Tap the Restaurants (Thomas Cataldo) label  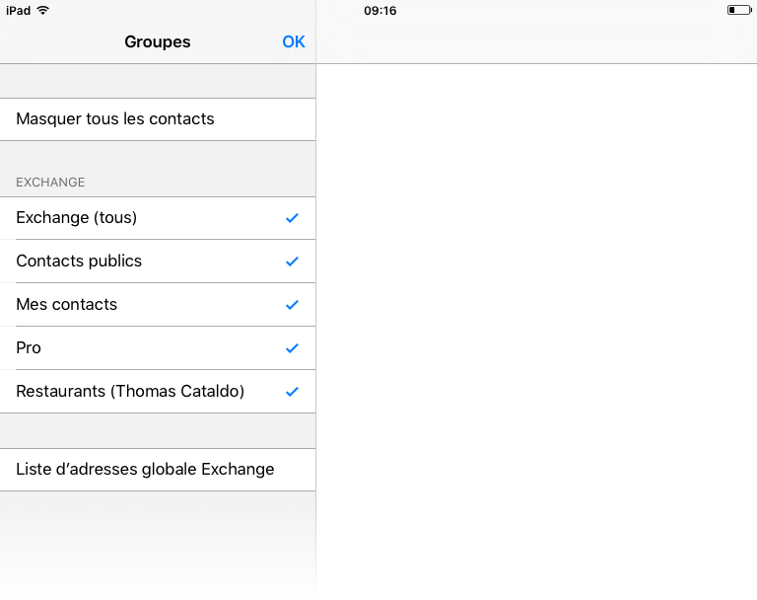[130, 391]
